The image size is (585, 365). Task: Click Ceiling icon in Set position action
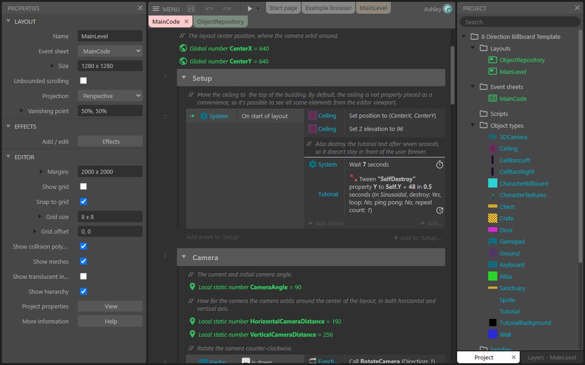click(313, 115)
